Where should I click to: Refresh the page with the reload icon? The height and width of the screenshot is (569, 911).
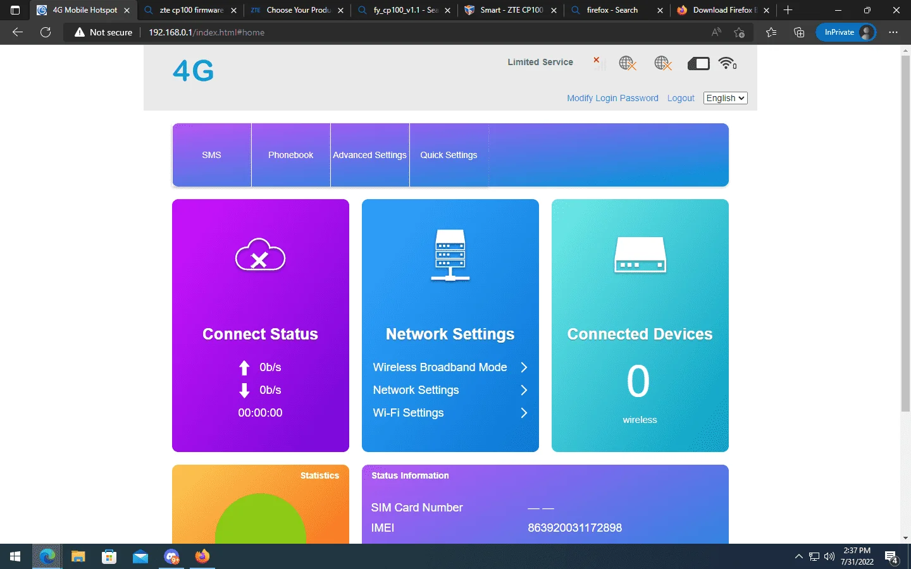pos(46,32)
